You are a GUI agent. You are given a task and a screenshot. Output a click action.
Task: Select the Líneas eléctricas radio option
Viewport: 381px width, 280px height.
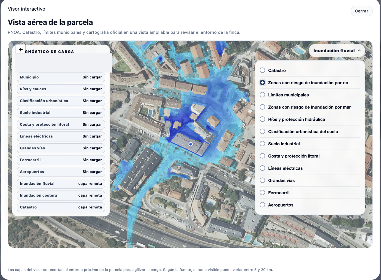point(262,168)
